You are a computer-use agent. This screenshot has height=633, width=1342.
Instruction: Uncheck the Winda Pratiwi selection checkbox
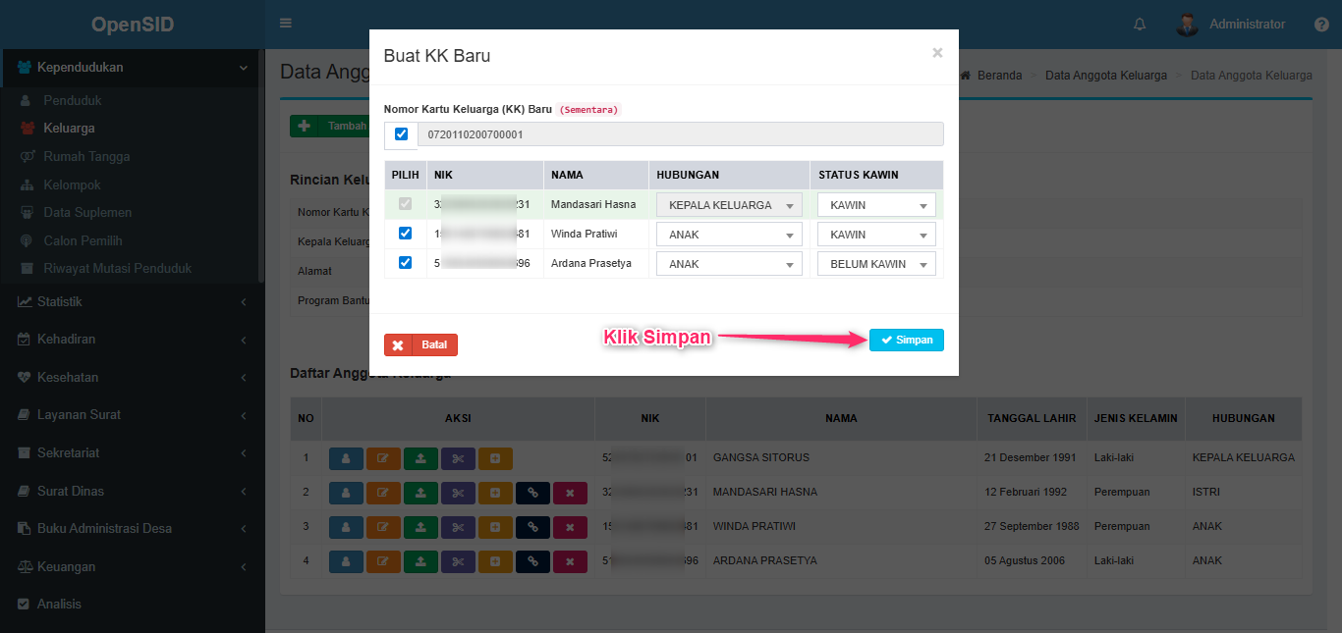point(405,234)
